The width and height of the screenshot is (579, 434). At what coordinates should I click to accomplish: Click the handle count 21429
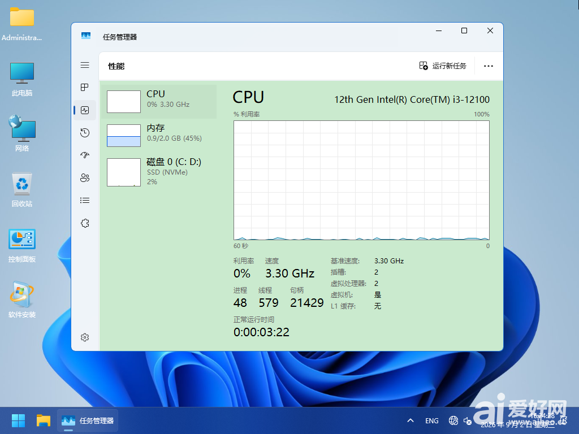point(307,303)
